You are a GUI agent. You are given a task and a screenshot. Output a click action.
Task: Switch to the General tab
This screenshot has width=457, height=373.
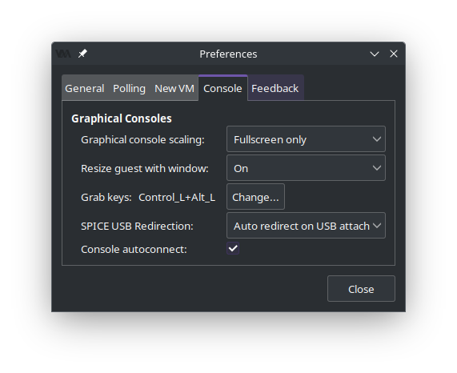tap(85, 88)
